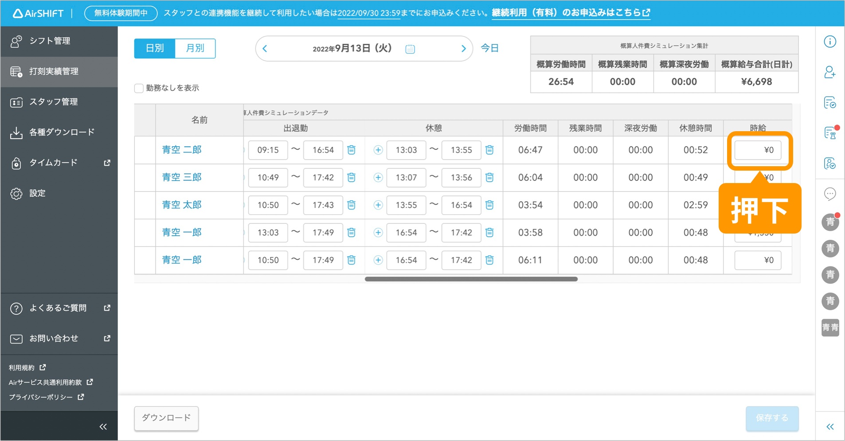
Task: Select the 日別 daily view
Action: 155,48
